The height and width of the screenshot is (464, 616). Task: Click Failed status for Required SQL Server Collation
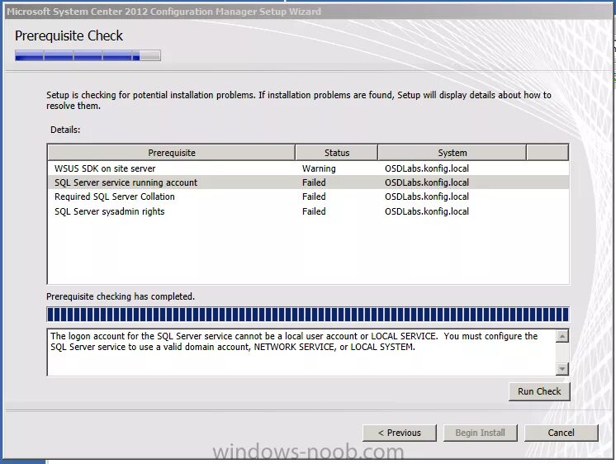[x=314, y=196]
